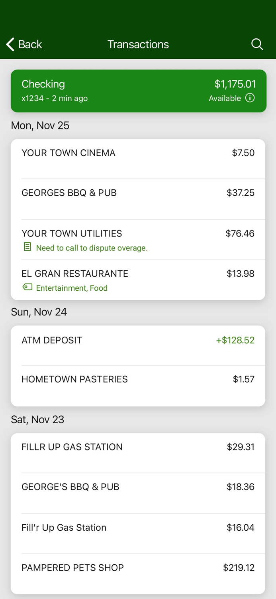Open the category tag icon on El Gran Restaurante
The width and height of the screenshot is (276, 599).
pyautogui.click(x=27, y=287)
